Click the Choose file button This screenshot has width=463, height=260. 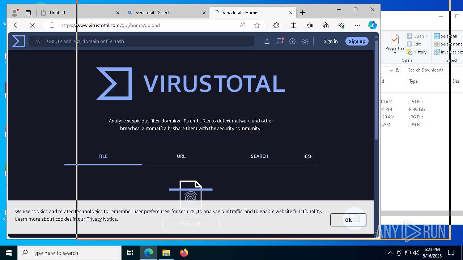tap(191, 224)
